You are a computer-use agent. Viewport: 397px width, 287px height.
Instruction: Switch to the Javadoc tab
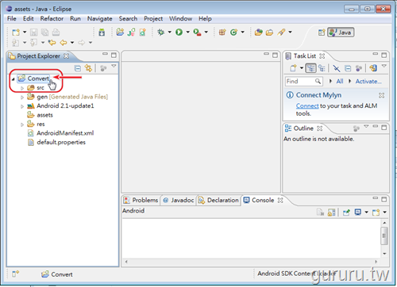pos(179,201)
